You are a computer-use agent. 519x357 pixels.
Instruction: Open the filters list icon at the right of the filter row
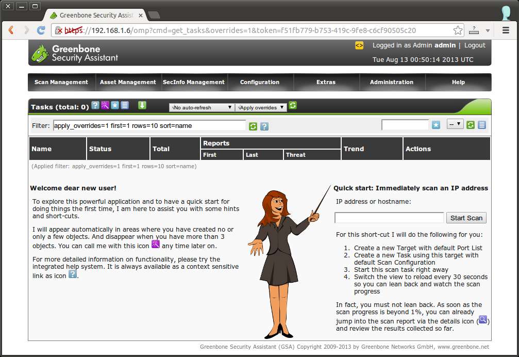coord(481,125)
